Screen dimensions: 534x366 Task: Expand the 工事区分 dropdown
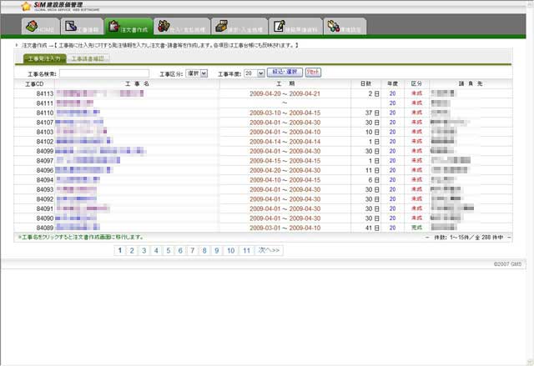(x=197, y=73)
